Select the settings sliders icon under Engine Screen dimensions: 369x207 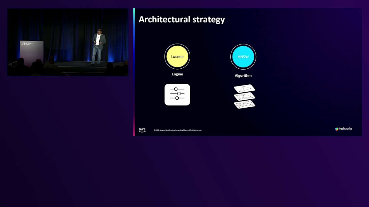[x=177, y=94]
